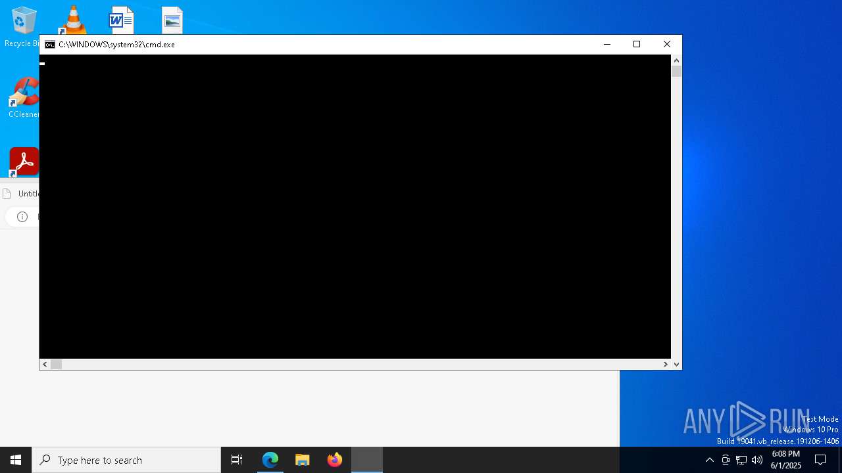Screen dimensions: 842x473
Task: Click the horizontal scrollbar left arrow
Action: 45,364
